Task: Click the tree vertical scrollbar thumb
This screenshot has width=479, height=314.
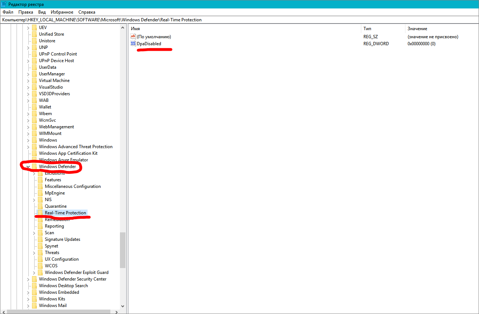Action: pos(123,250)
